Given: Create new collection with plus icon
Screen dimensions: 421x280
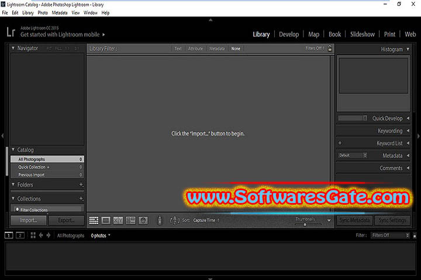Looking at the screenshot, I should coord(81,198).
